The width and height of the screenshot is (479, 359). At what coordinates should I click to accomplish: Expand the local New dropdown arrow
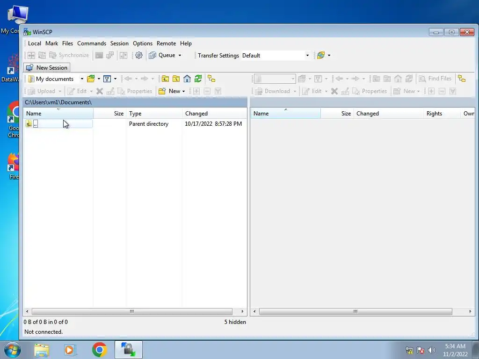(183, 91)
